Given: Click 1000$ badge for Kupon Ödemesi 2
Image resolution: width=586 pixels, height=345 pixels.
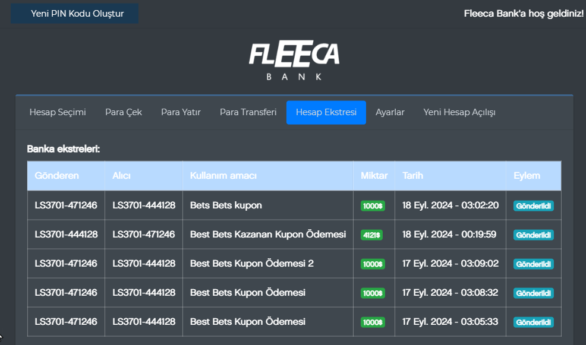Looking at the screenshot, I should pos(373,264).
